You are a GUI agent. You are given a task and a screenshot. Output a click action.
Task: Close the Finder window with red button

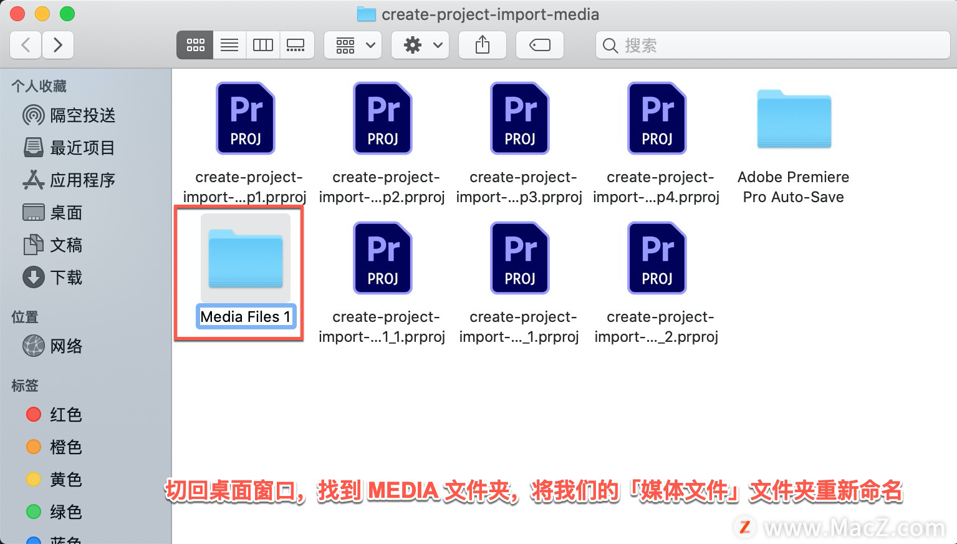[x=17, y=13]
